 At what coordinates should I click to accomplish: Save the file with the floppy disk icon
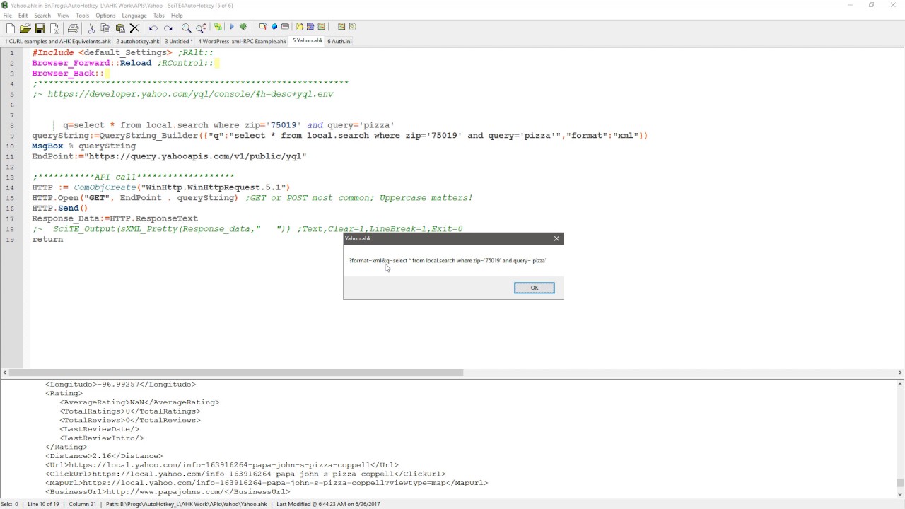40,28
